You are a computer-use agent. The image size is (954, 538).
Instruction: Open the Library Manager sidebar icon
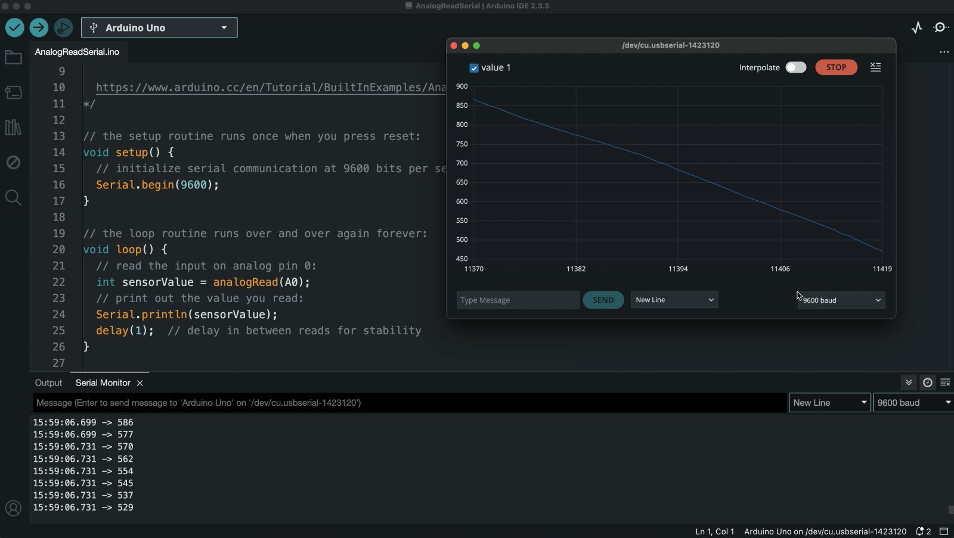(x=13, y=127)
